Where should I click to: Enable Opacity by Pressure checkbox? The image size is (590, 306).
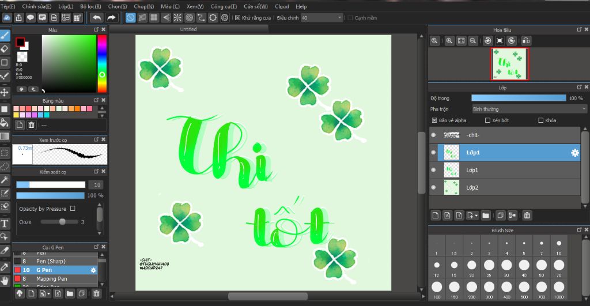73,208
